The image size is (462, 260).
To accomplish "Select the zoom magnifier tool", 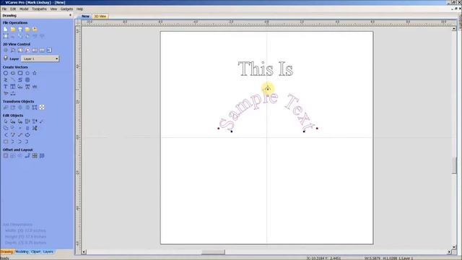I will 13,51.
